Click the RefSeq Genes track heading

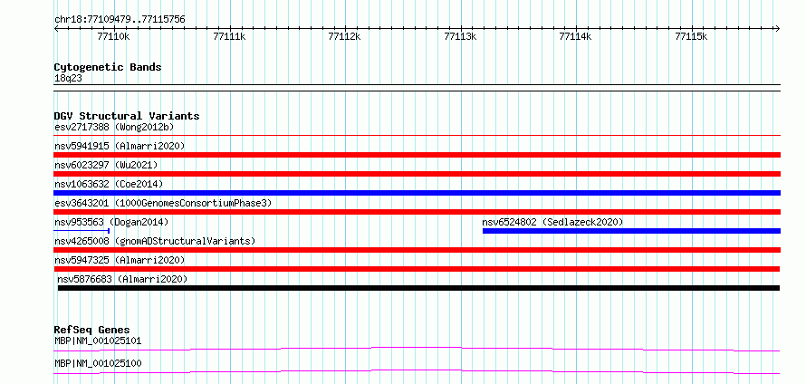[x=92, y=330]
